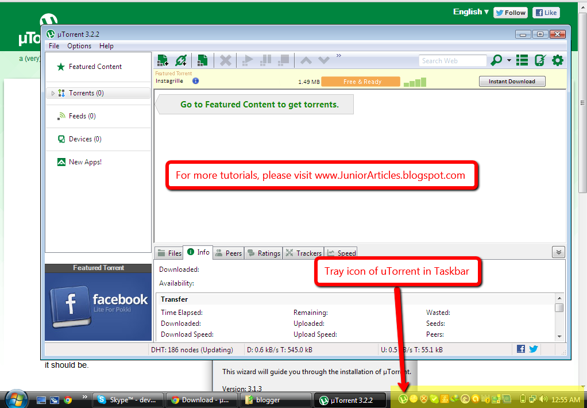Switch to the Peers tab
Viewport: 587px width, 408px height.
point(229,253)
